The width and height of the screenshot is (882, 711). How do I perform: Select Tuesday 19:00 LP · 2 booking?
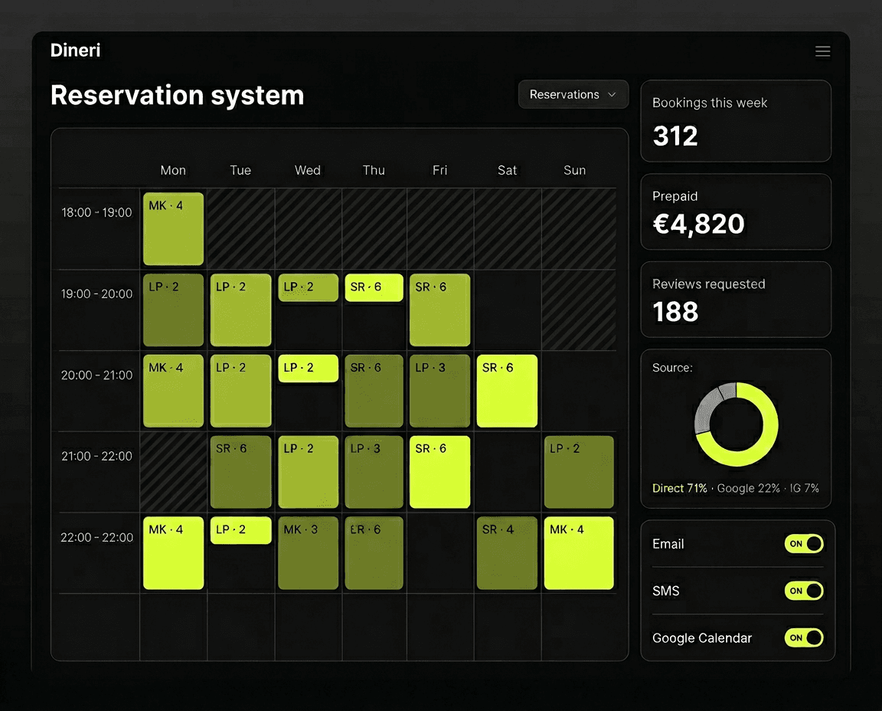click(240, 310)
